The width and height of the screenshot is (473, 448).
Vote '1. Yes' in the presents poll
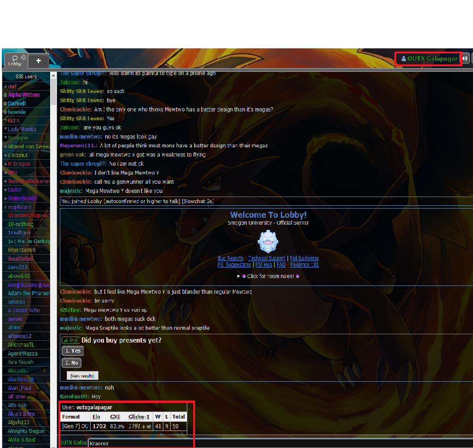point(73,351)
